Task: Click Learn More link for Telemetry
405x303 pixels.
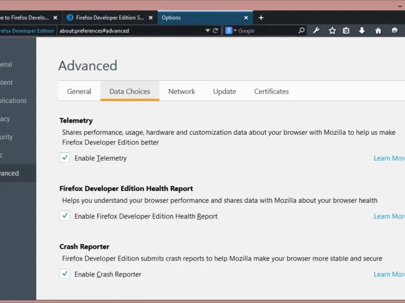Action: pos(389,158)
